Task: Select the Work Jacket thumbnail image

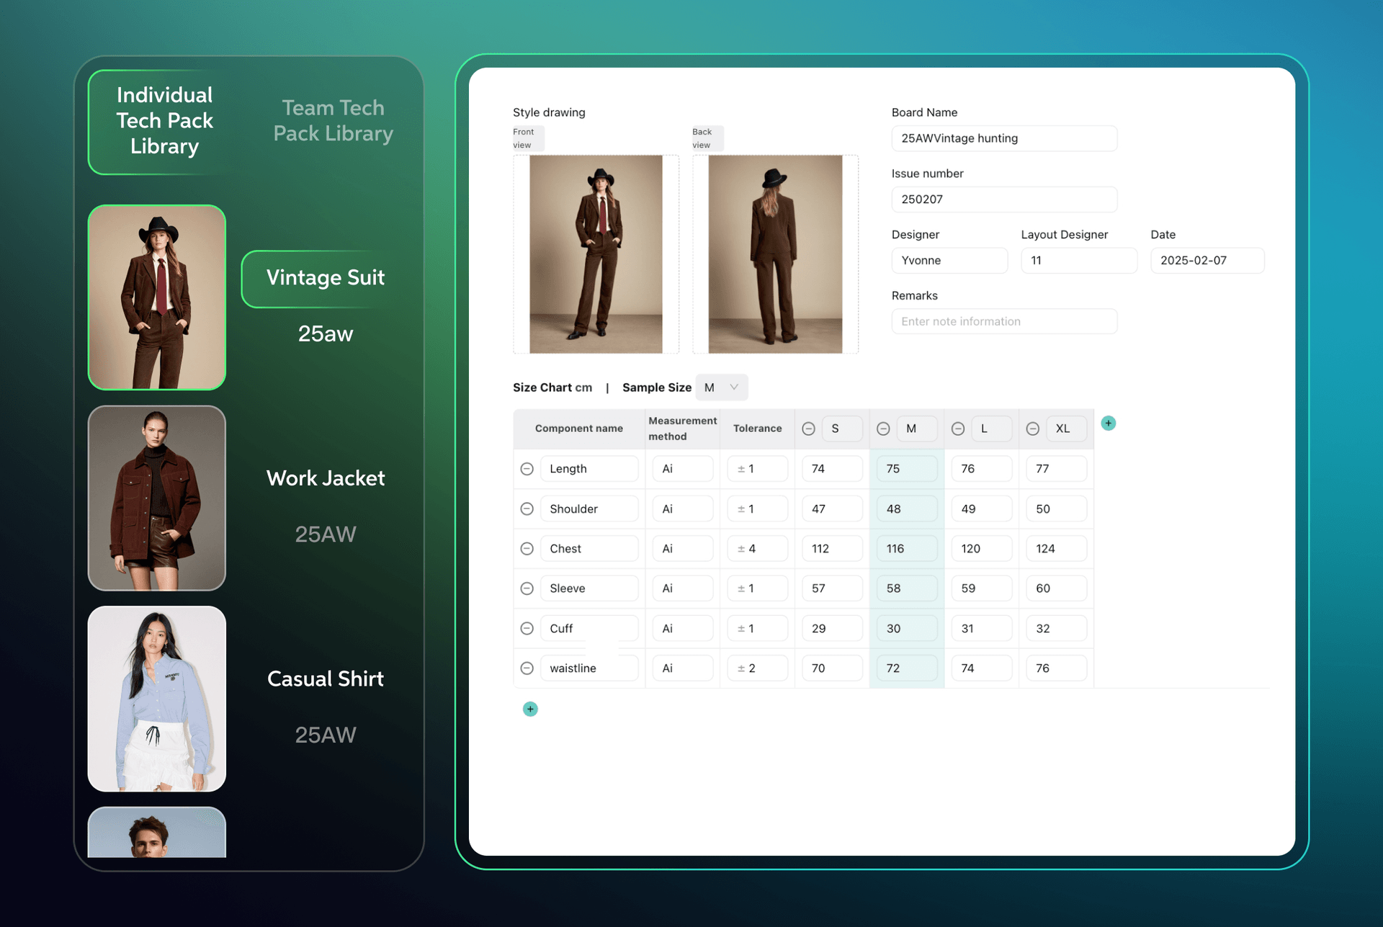Action: [x=157, y=498]
